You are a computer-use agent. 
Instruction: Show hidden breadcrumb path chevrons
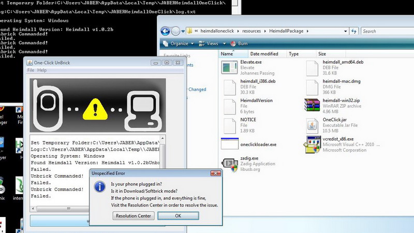coord(196,31)
